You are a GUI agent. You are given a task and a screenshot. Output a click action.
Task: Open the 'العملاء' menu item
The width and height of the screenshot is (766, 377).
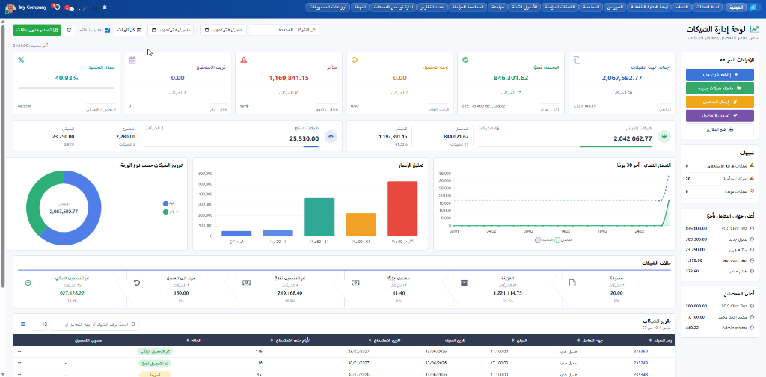[682, 7]
